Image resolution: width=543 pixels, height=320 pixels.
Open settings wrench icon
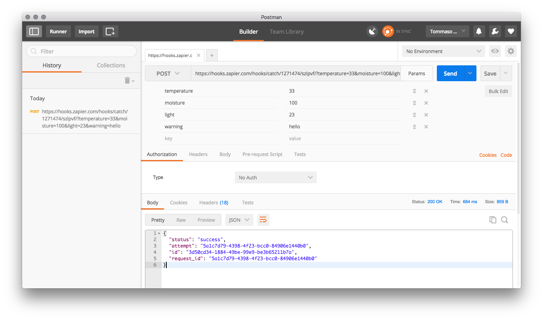[x=495, y=31]
